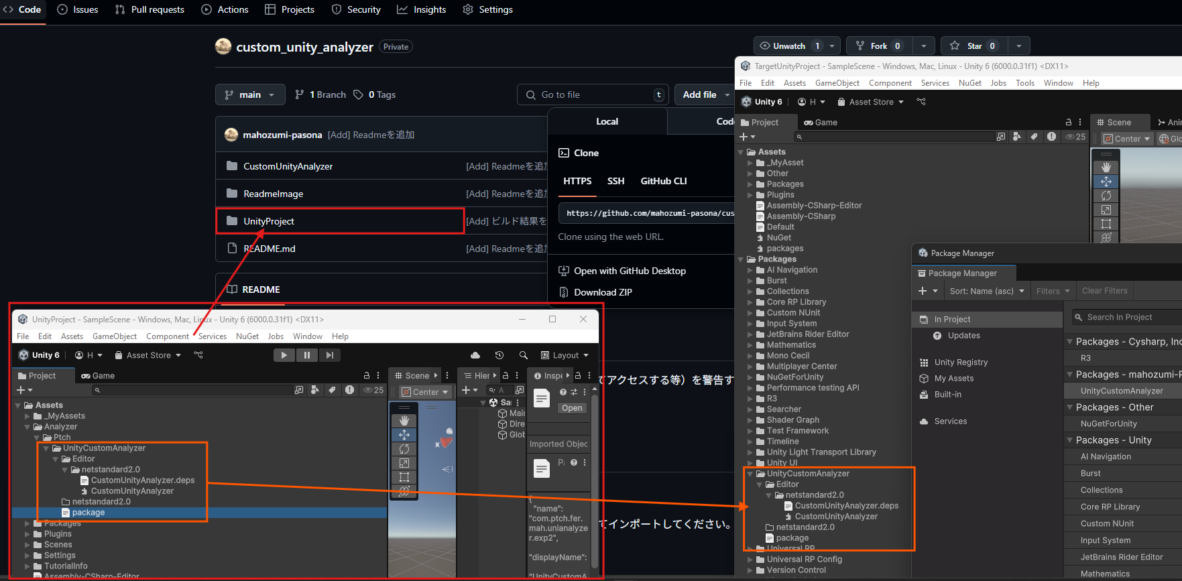Click the magnifier search icon beside Layout
This screenshot has height=581, width=1182.
[x=523, y=355]
